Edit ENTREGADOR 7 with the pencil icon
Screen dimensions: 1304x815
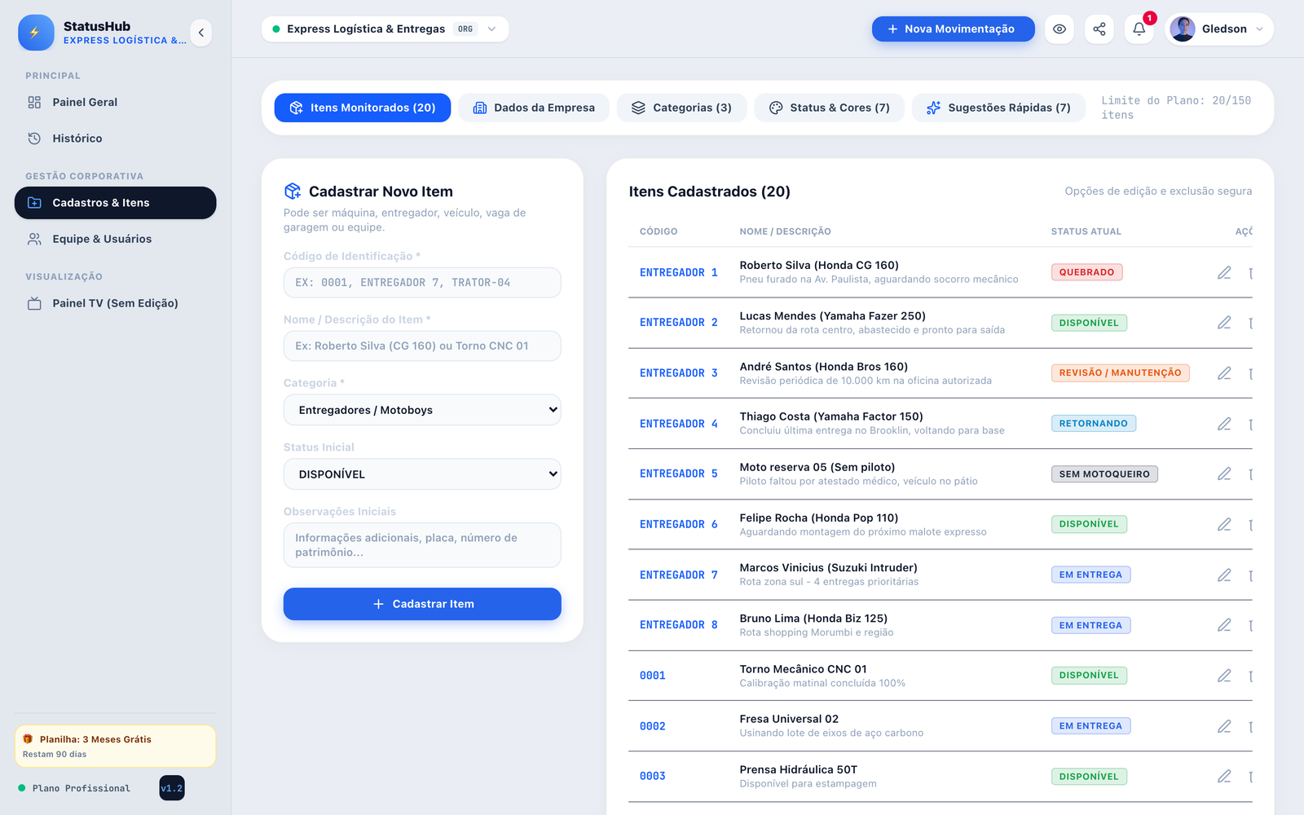pyautogui.click(x=1224, y=575)
